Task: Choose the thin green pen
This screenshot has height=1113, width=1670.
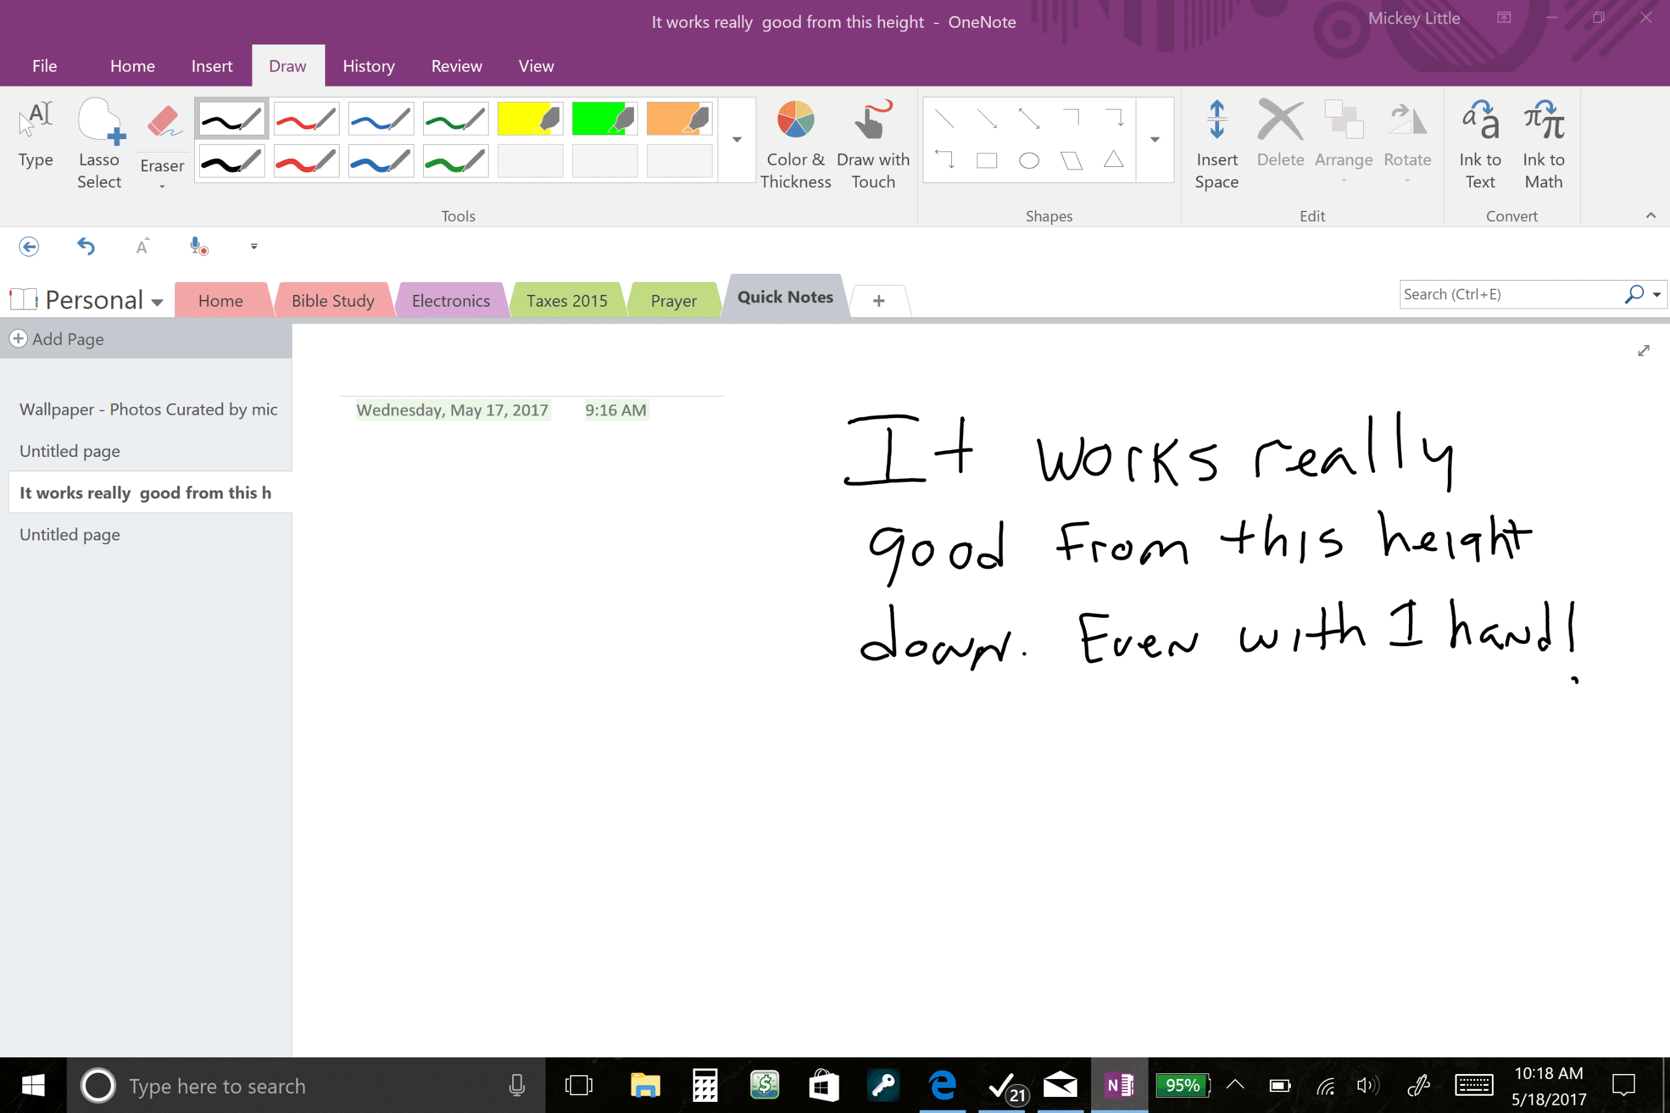Action: [x=455, y=119]
